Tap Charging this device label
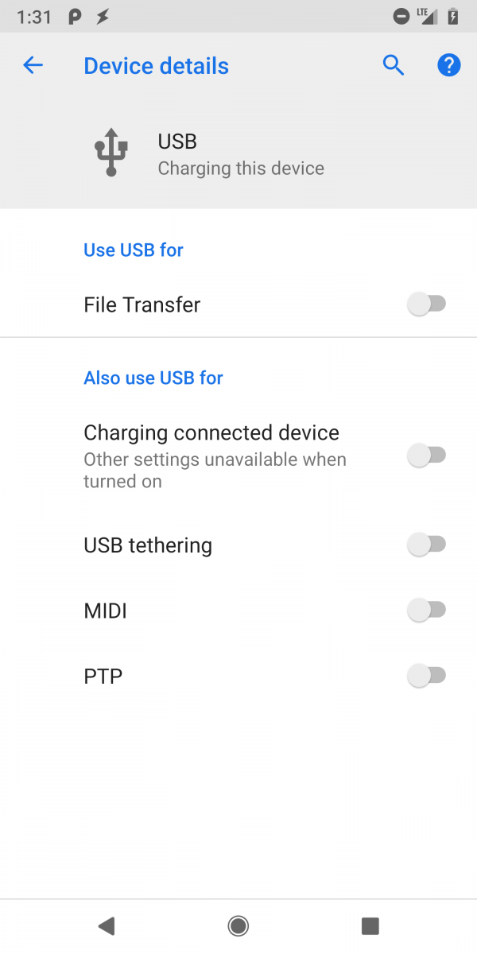The width and height of the screenshot is (477, 954). 240,168
